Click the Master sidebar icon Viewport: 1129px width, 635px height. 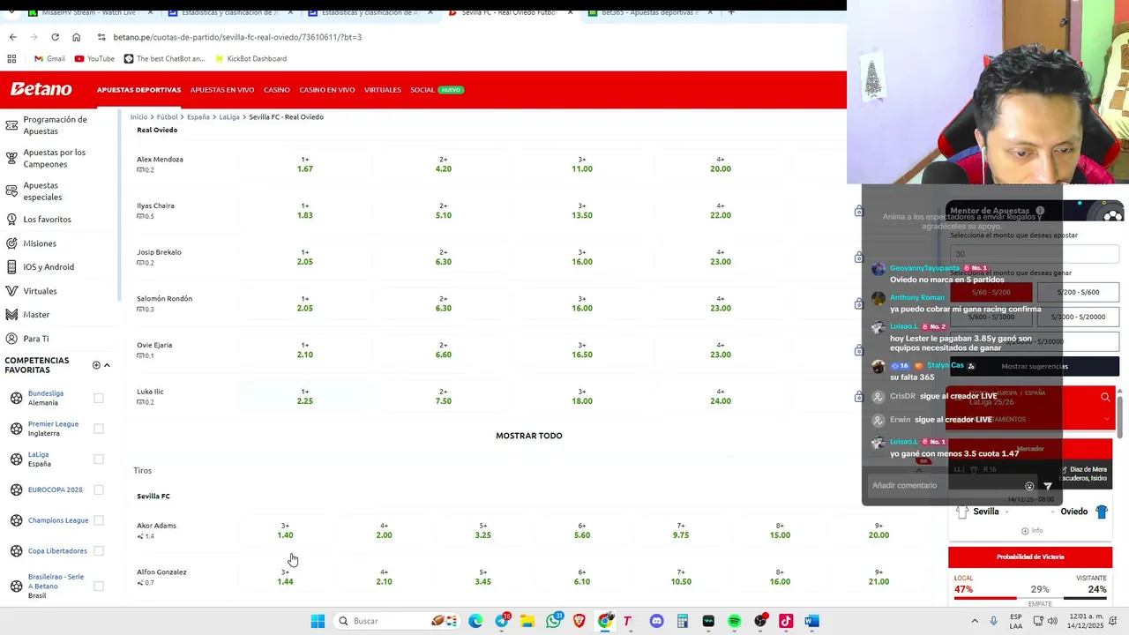[11, 315]
